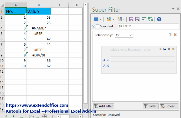
Task: Click the add new sheet plus button
Action: [45, 116]
